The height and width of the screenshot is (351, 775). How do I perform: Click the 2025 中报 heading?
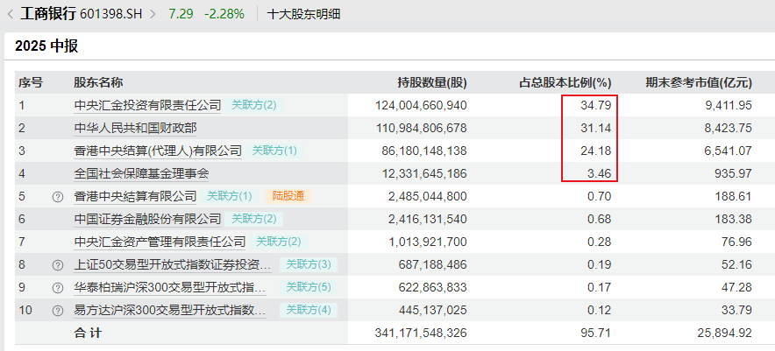pyautogui.click(x=46, y=46)
